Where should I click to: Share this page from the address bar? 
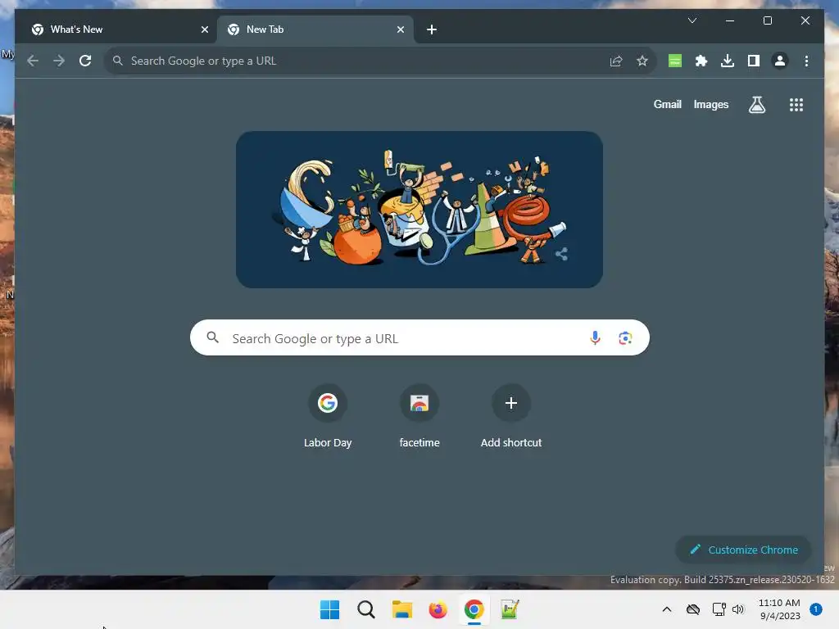point(616,61)
